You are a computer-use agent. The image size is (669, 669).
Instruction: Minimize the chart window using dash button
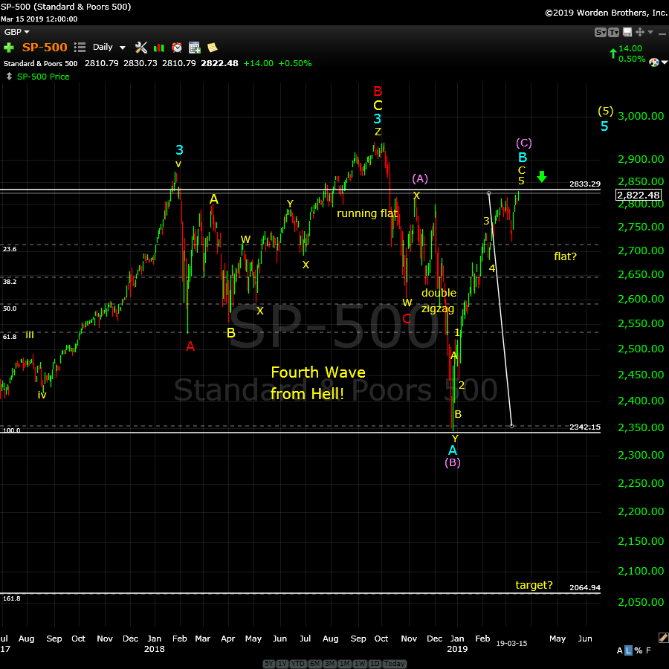click(x=662, y=33)
